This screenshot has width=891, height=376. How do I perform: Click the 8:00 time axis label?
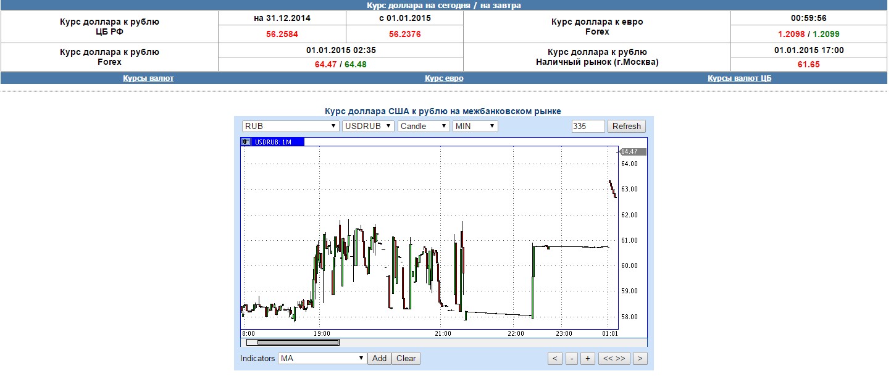pos(247,333)
